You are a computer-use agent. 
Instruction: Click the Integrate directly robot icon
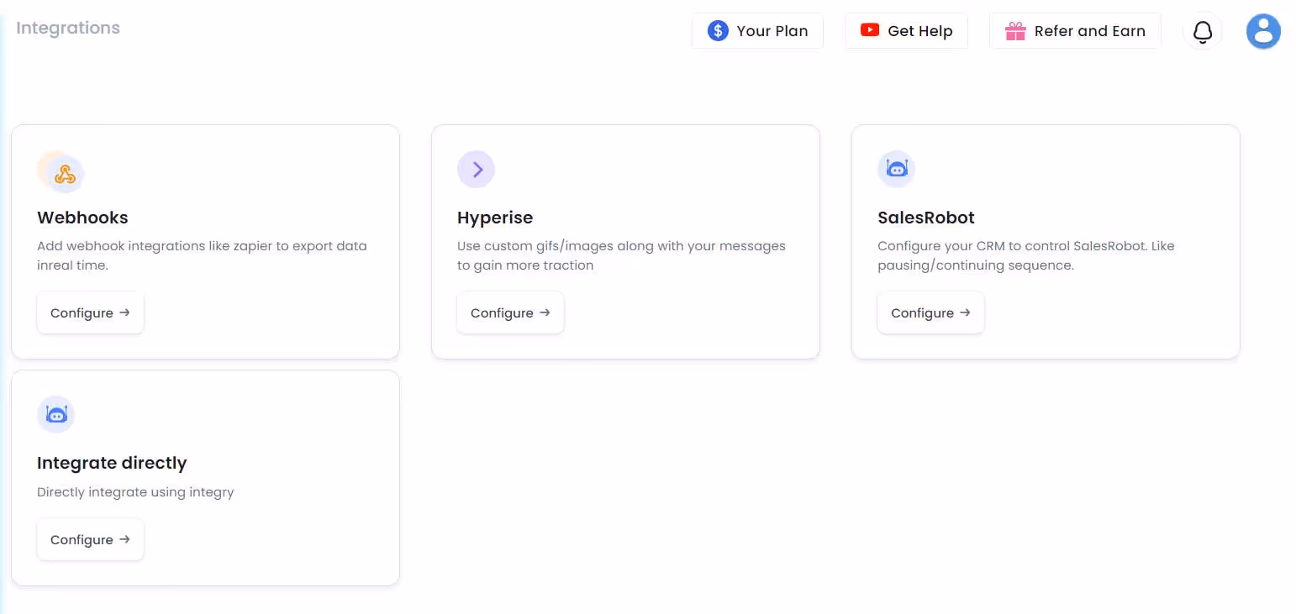[55, 414]
